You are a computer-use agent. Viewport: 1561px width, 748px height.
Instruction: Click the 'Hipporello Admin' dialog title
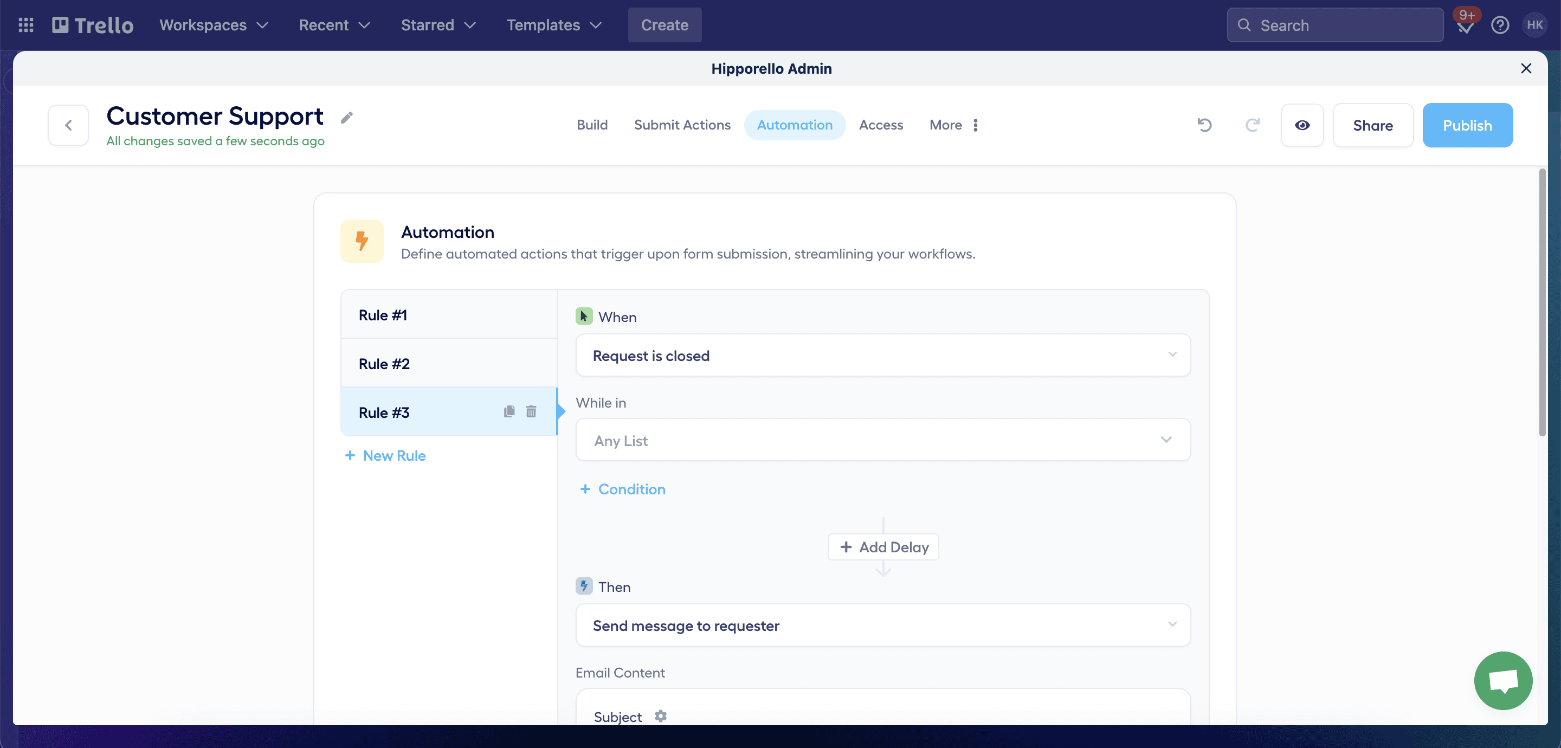coord(771,68)
